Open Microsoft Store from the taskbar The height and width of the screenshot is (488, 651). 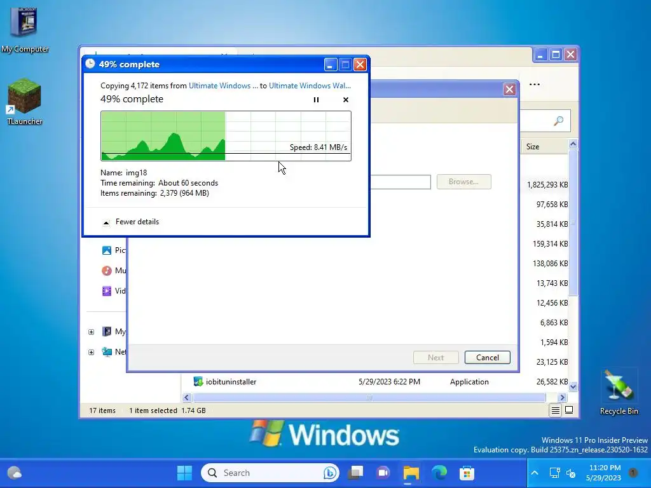point(467,473)
